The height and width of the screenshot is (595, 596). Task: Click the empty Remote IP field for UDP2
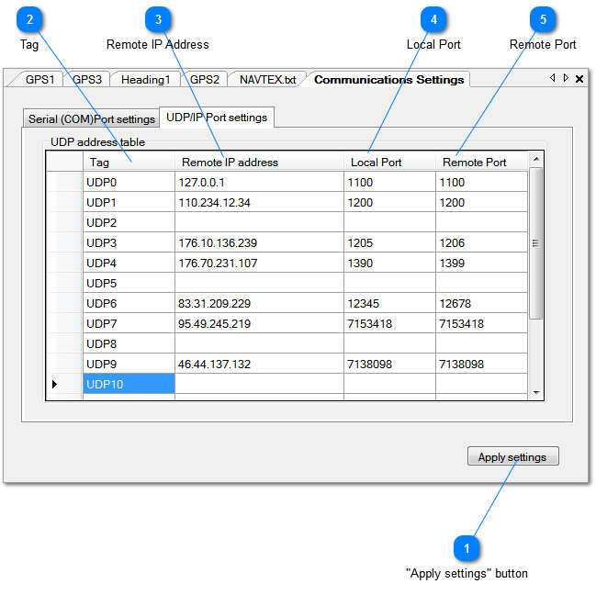point(259,222)
